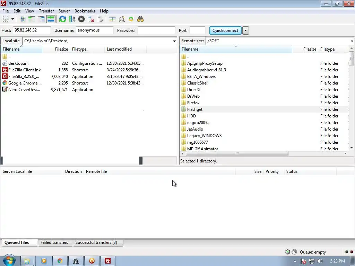Open the Bookmarks menu

(85, 11)
